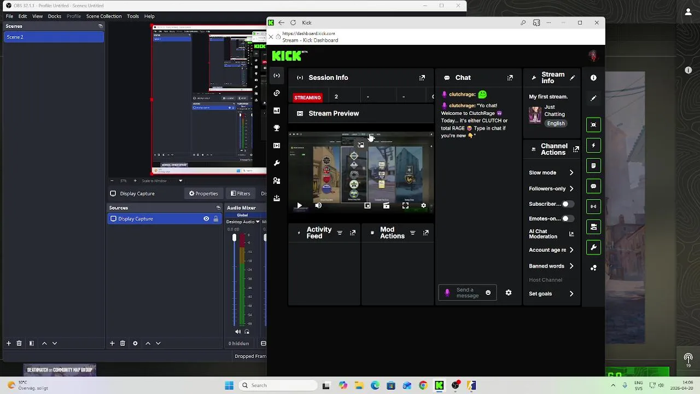Click the English language tag
The height and width of the screenshot is (394, 700).
click(x=556, y=124)
